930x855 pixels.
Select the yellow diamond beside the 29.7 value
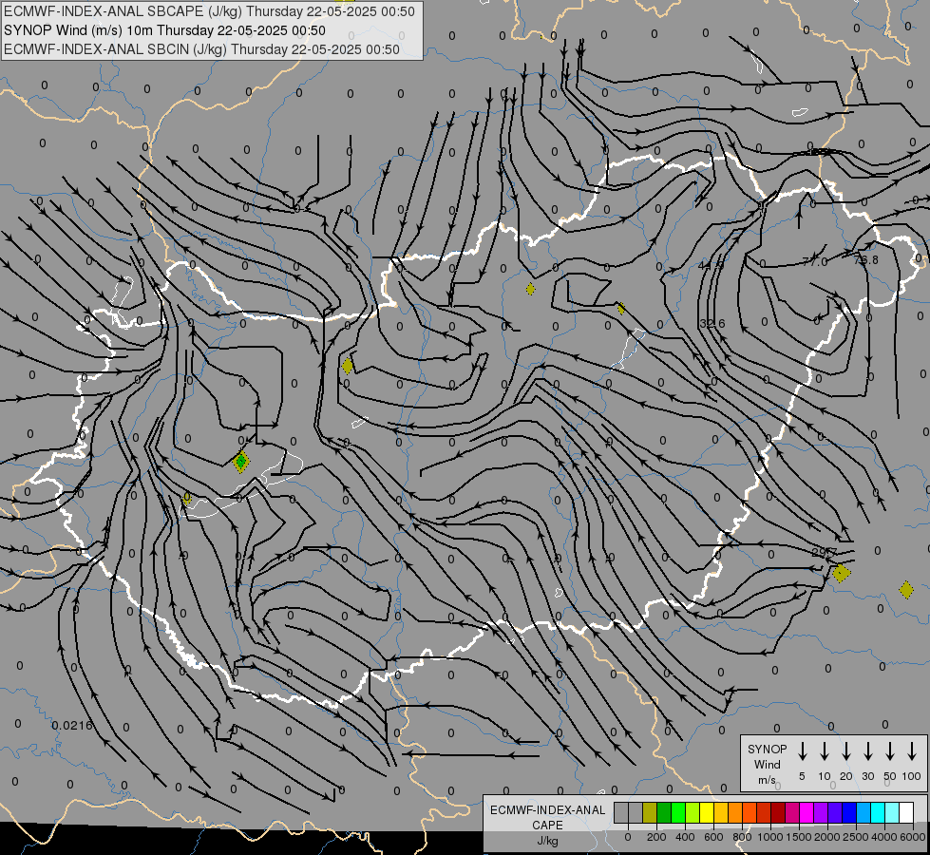pos(841,573)
